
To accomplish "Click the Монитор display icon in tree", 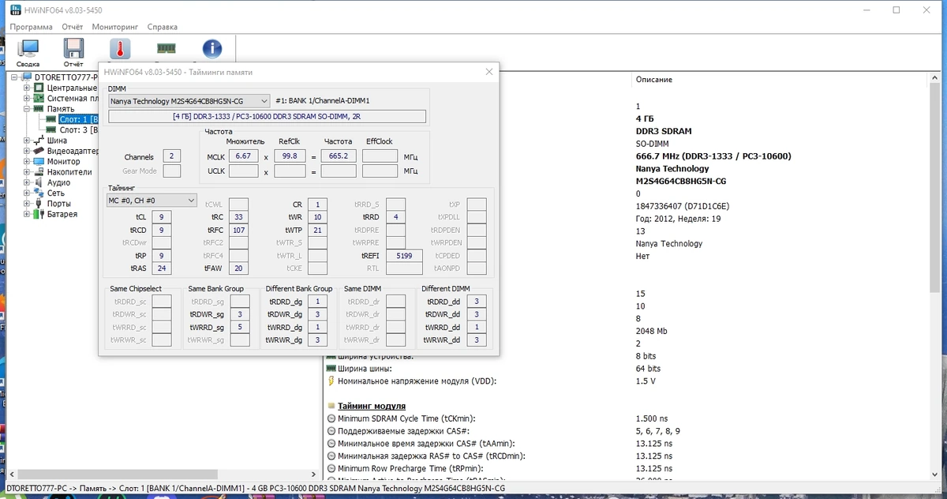I will click(39, 161).
